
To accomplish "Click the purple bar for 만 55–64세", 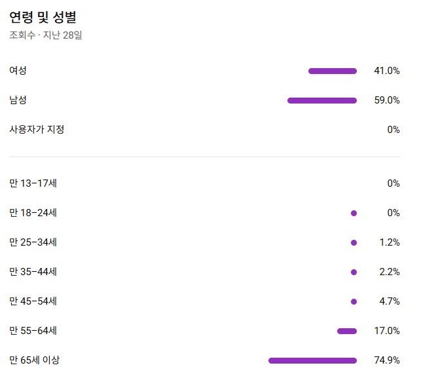I will click(347, 331).
